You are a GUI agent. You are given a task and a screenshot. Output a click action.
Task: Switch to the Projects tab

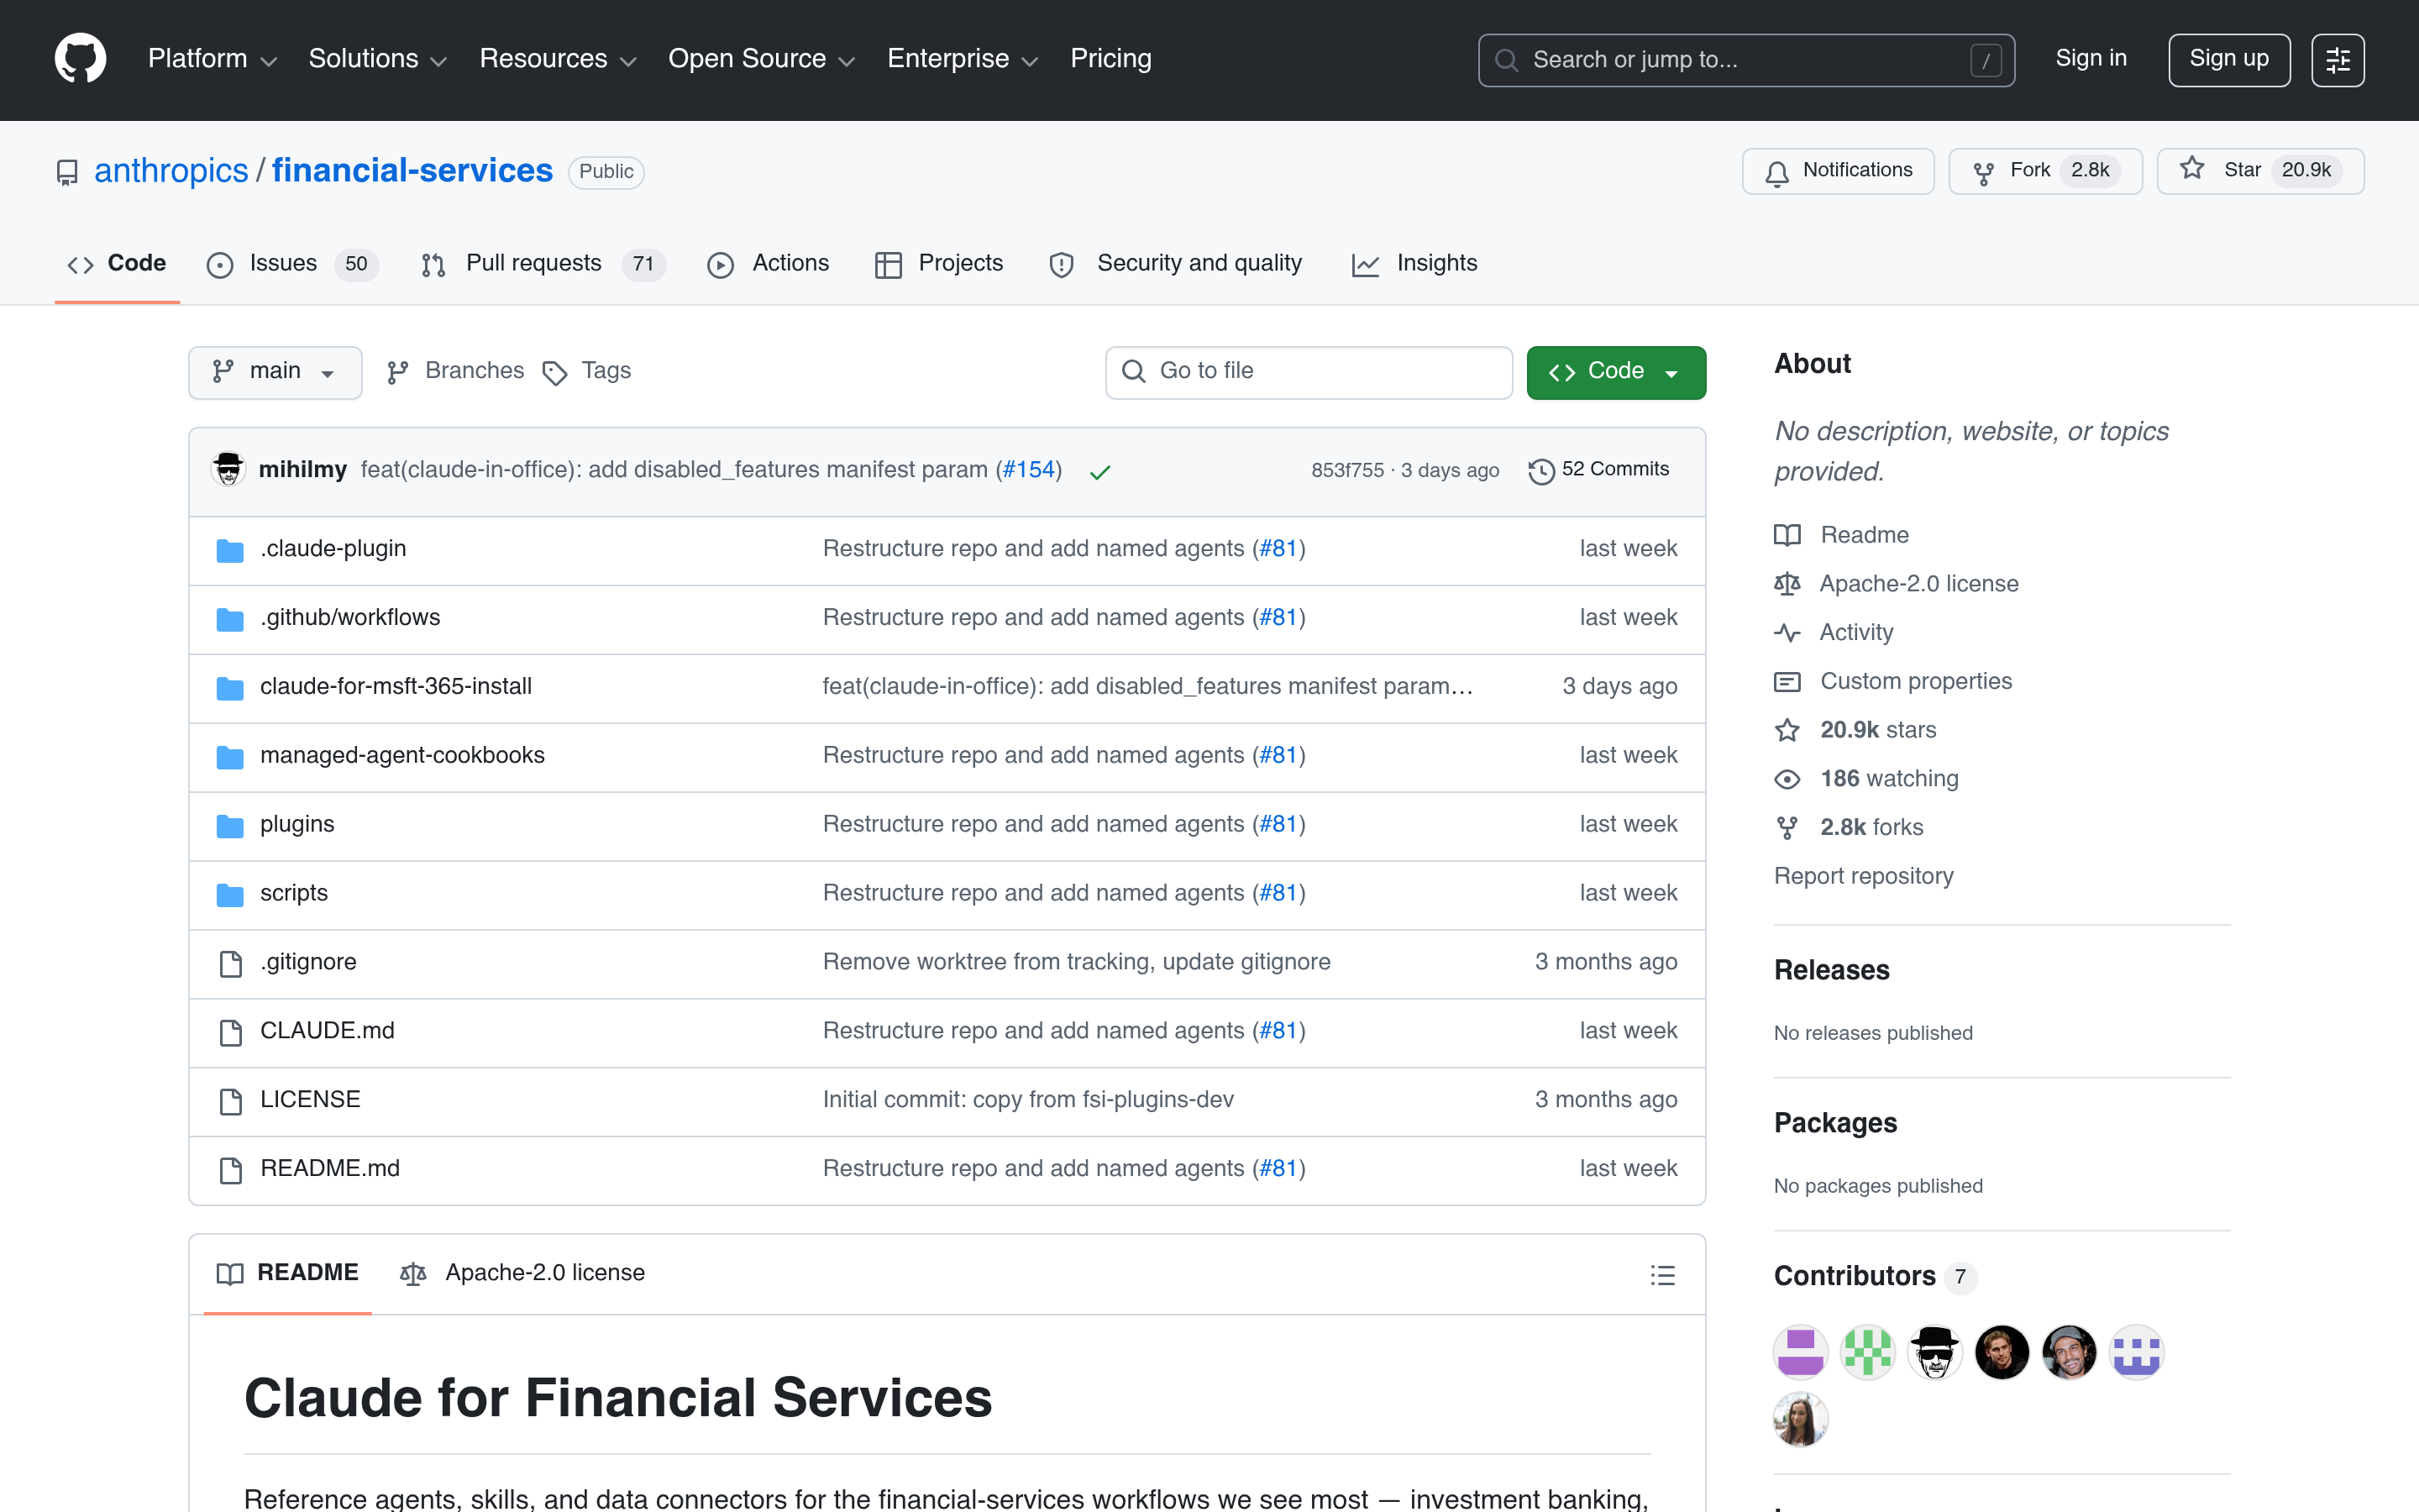pos(938,264)
